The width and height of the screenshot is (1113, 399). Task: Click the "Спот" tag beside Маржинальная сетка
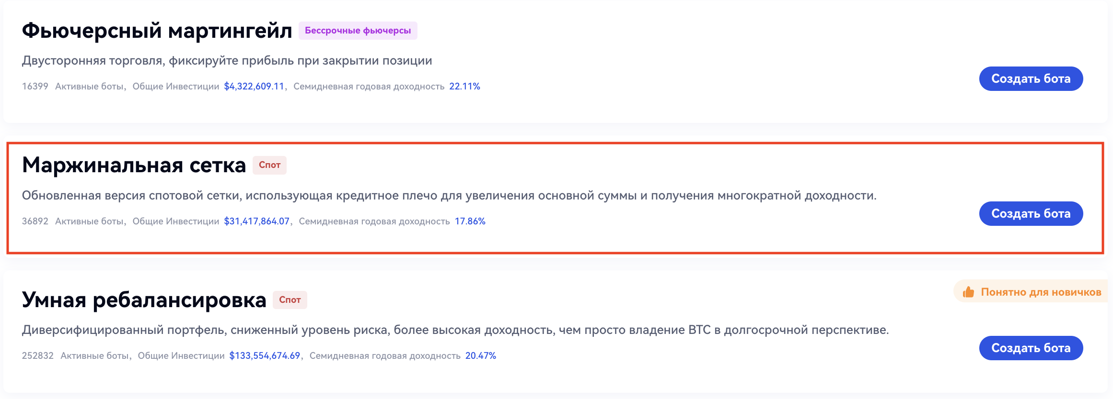click(x=269, y=165)
